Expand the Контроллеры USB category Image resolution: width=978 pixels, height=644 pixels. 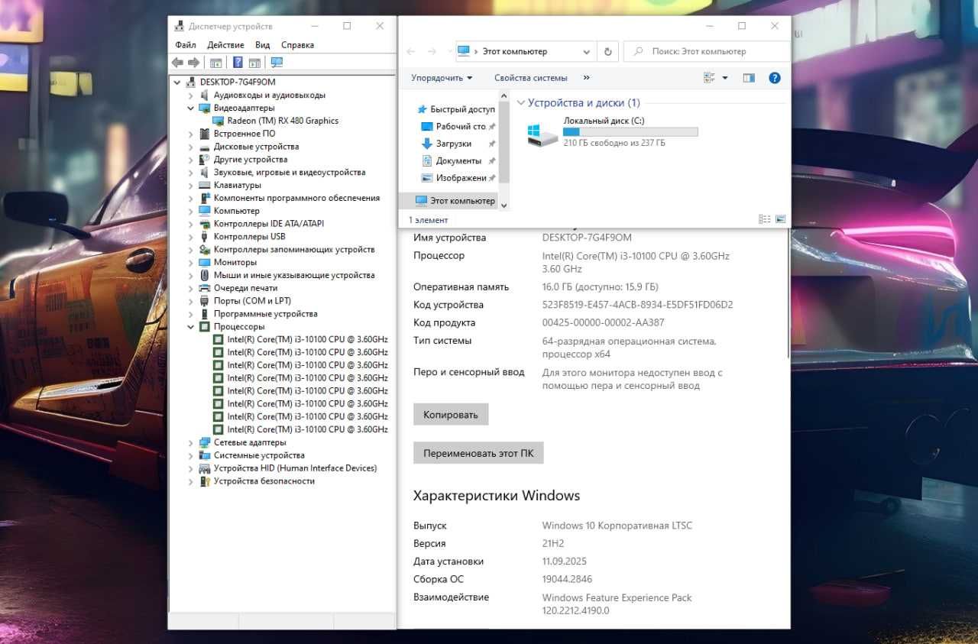(x=191, y=237)
